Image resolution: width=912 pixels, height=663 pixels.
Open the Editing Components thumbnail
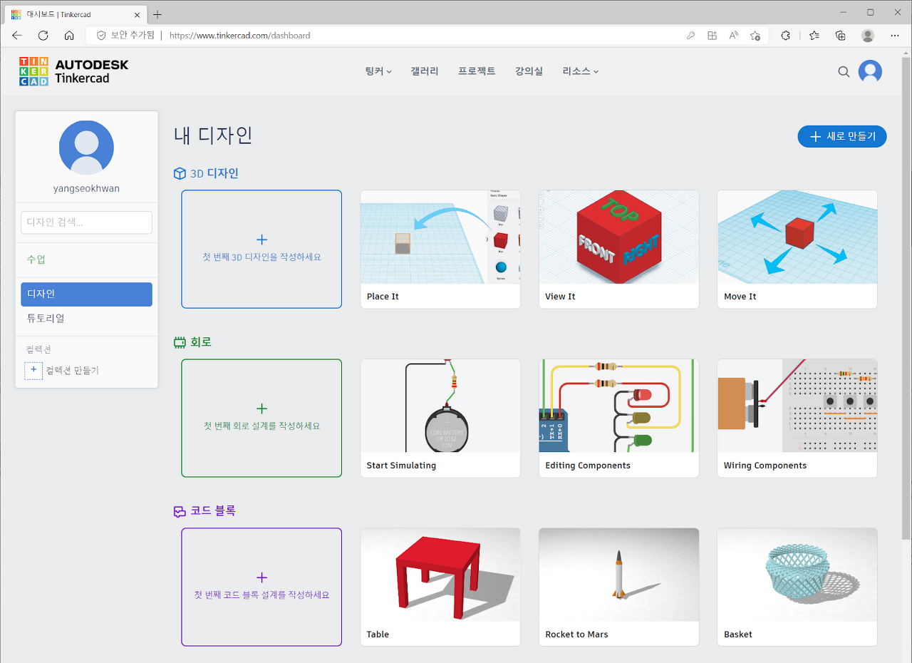(618, 406)
